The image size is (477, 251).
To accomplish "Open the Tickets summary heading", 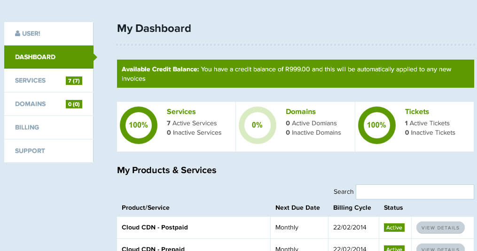I will coord(417,112).
